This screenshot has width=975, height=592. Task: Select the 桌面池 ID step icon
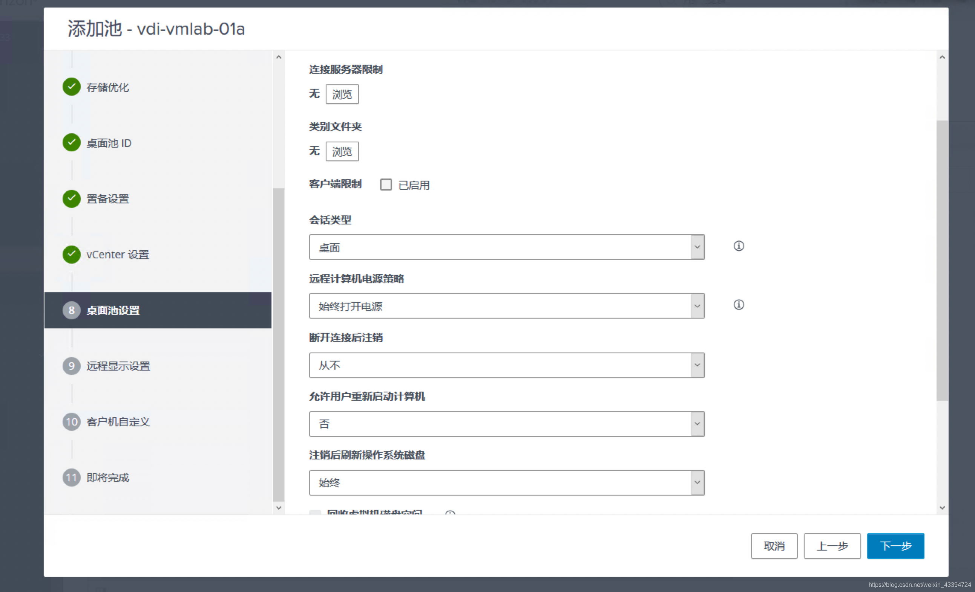click(71, 143)
